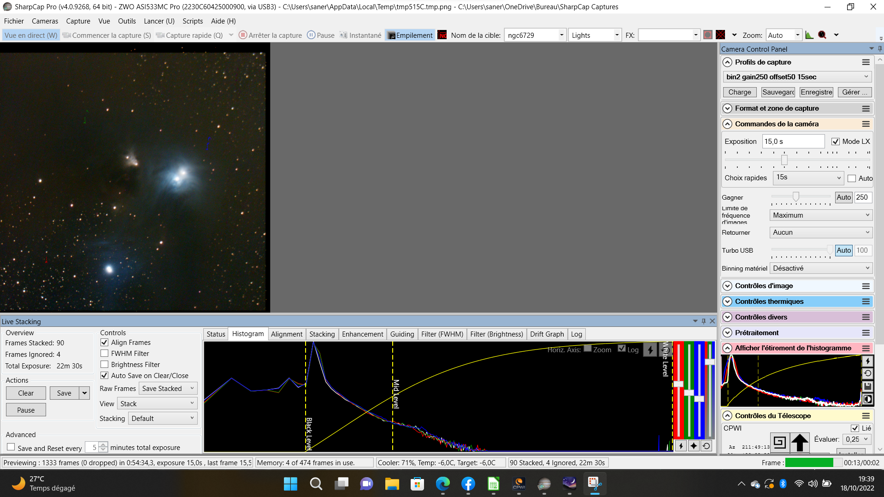Click the Windows Start button
This screenshot has width=884, height=497.
pos(290,484)
